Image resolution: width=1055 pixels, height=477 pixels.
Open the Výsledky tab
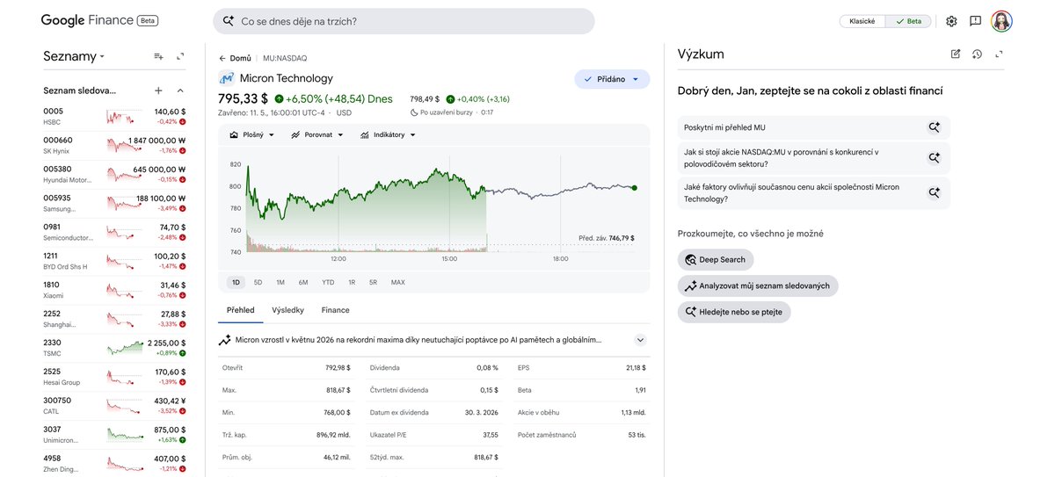click(287, 310)
